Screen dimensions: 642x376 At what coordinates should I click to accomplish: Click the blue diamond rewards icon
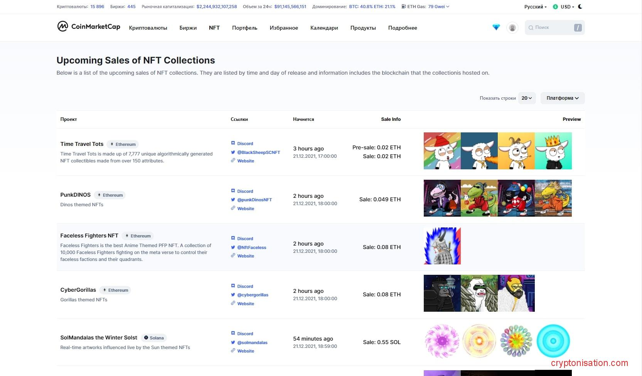pyautogui.click(x=496, y=27)
